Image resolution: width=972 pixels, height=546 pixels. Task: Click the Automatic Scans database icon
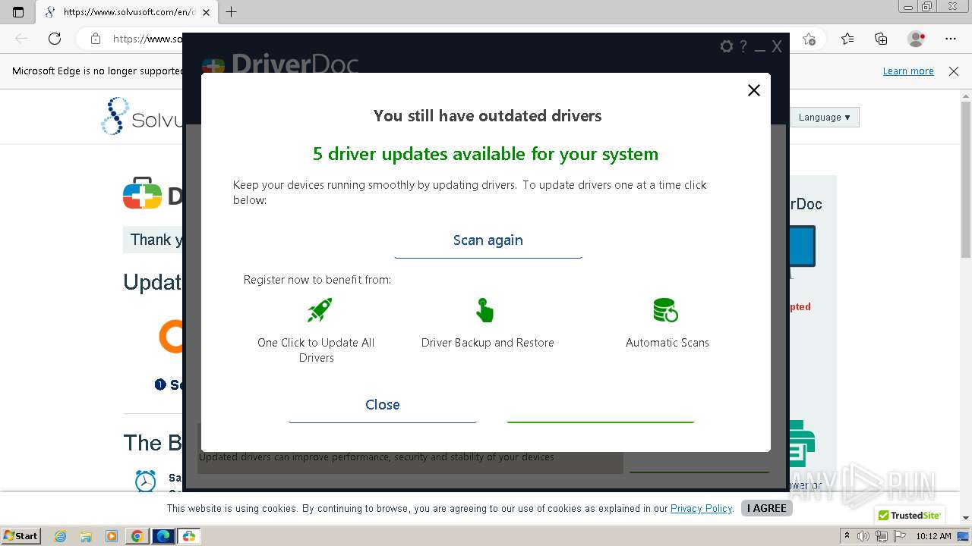click(666, 310)
